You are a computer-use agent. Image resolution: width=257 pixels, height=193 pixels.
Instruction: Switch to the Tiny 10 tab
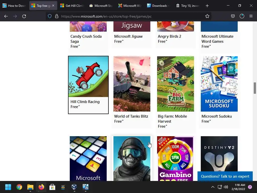coord(187,6)
